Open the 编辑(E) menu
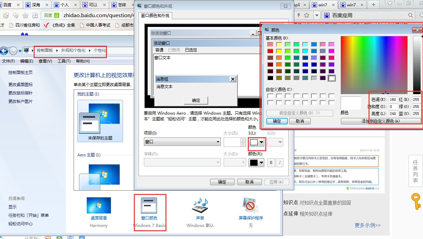423x239 pixels. pyautogui.click(x=27, y=61)
